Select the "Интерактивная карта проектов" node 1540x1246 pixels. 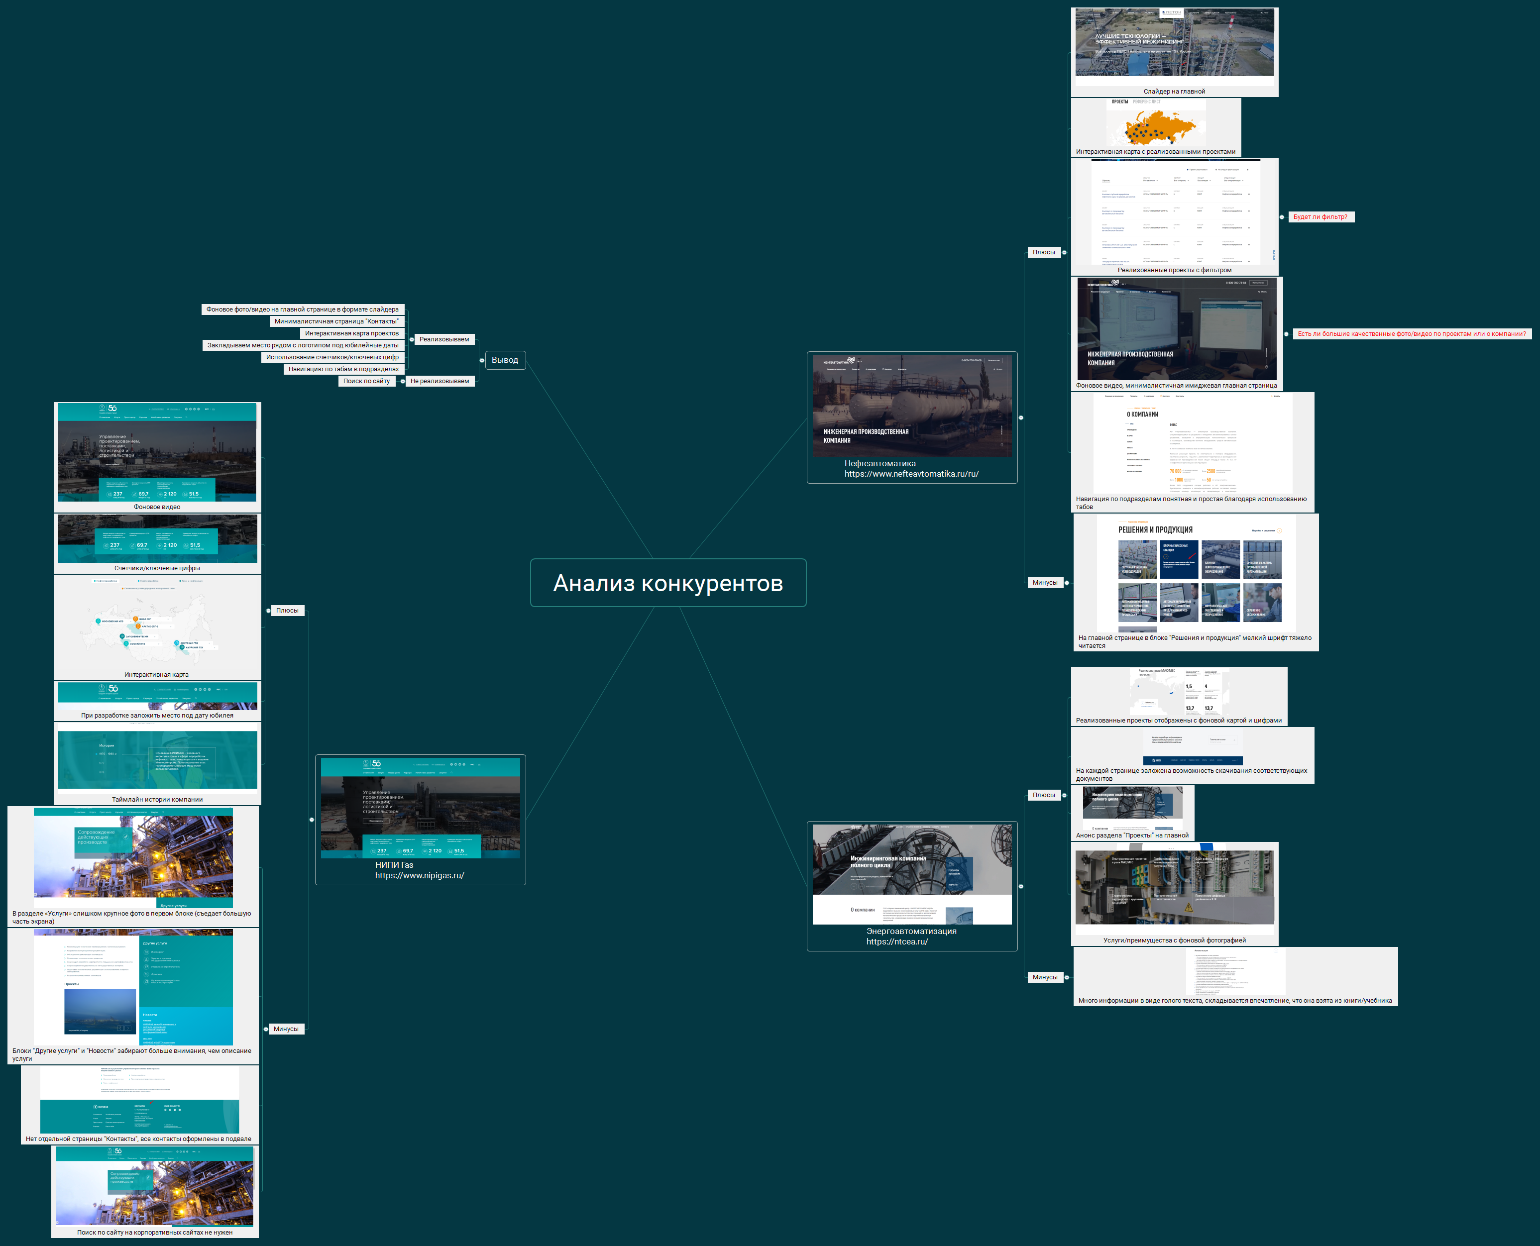[x=351, y=334]
